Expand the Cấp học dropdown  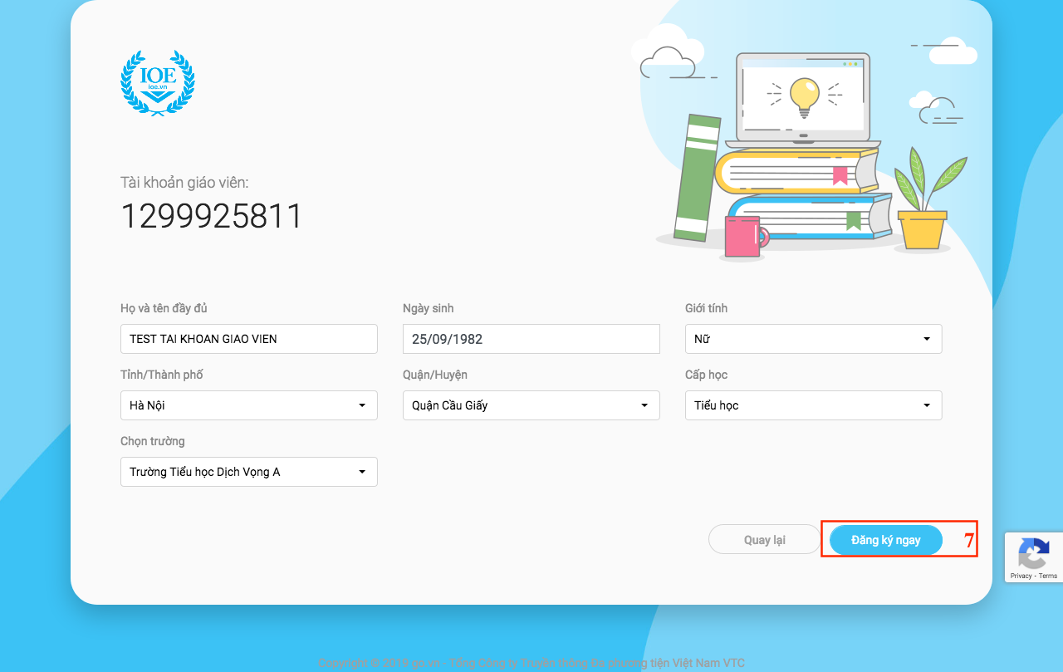[x=813, y=405]
